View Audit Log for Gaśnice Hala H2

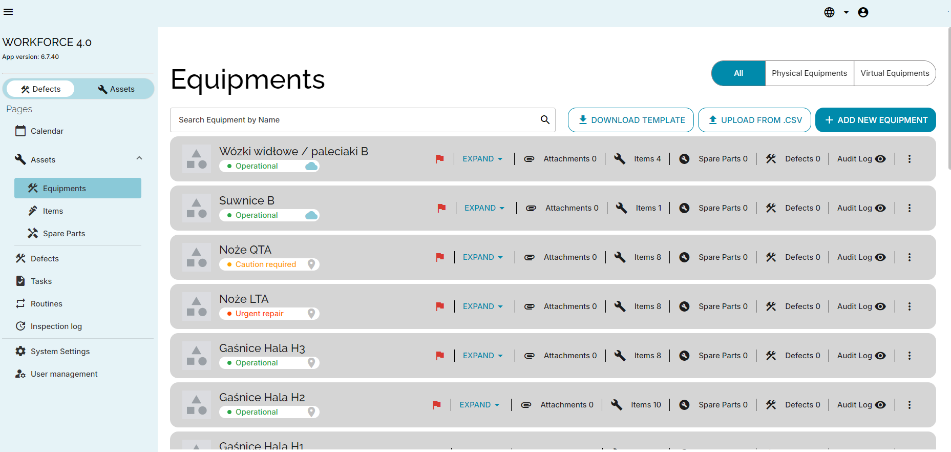click(x=861, y=405)
